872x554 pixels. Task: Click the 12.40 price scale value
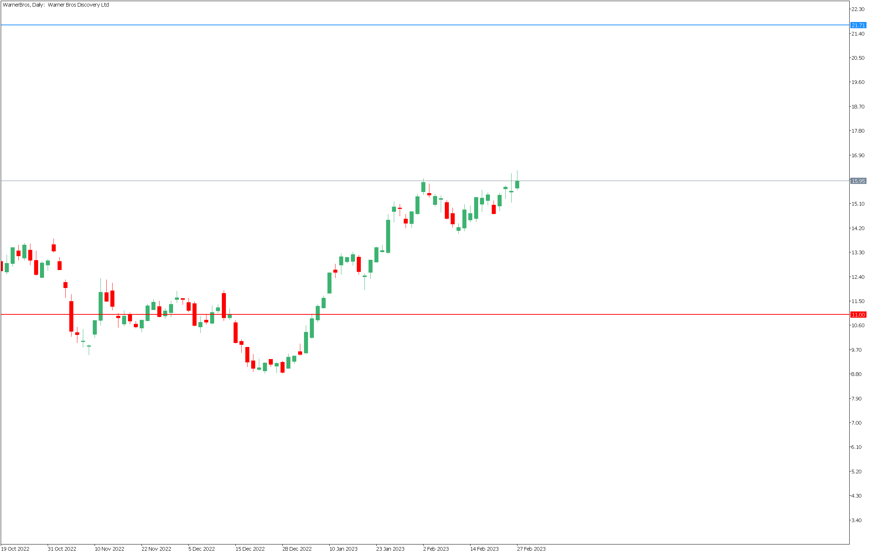[858, 277]
